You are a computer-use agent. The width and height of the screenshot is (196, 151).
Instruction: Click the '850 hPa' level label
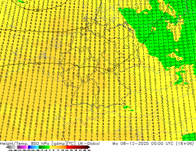[x=40, y=144]
